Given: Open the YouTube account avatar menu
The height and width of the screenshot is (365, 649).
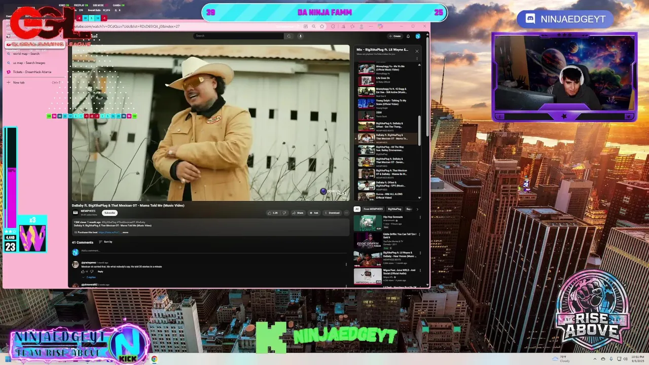Looking at the screenshot, I should [418, 36].
